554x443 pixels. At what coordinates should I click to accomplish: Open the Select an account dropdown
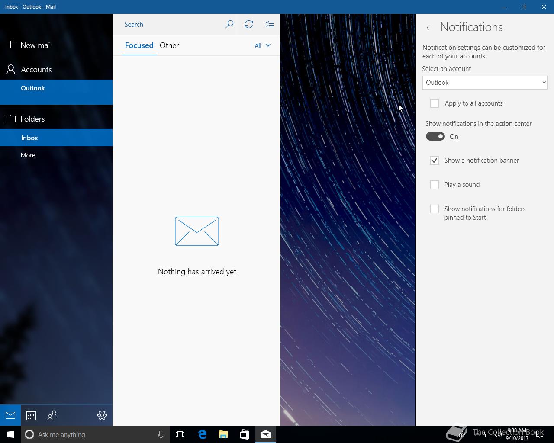coord(485,83)
